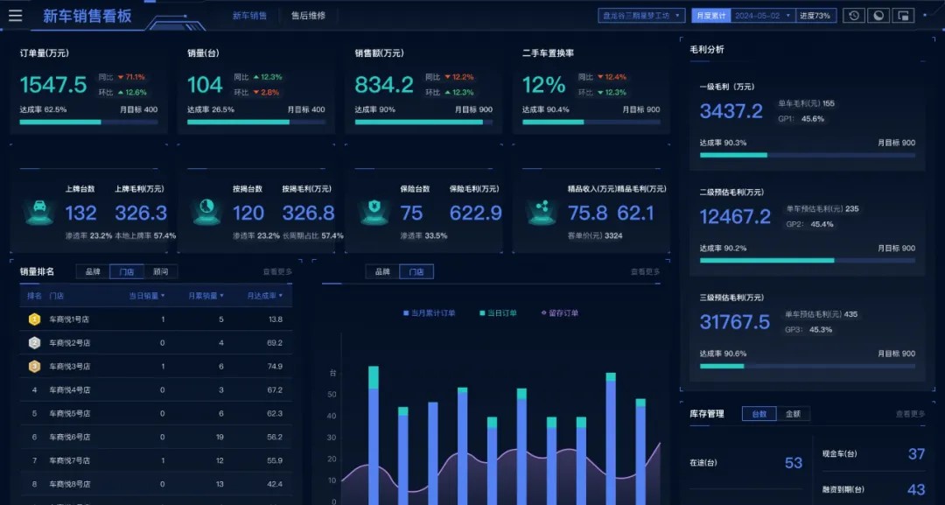Screen dimensions: 945x505
Task: Click 同比 down arrow next to 71.1%
Action: tap(121, 77)
